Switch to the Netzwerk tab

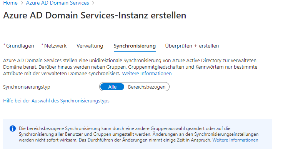(x=55, y=46)
